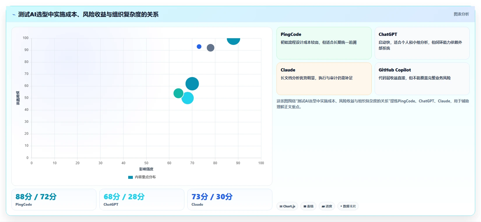The height and width of the screenshot is (222, 481).
Task: Click the 初始流程设计成本较高 description text
Action: tap(318, 42)
